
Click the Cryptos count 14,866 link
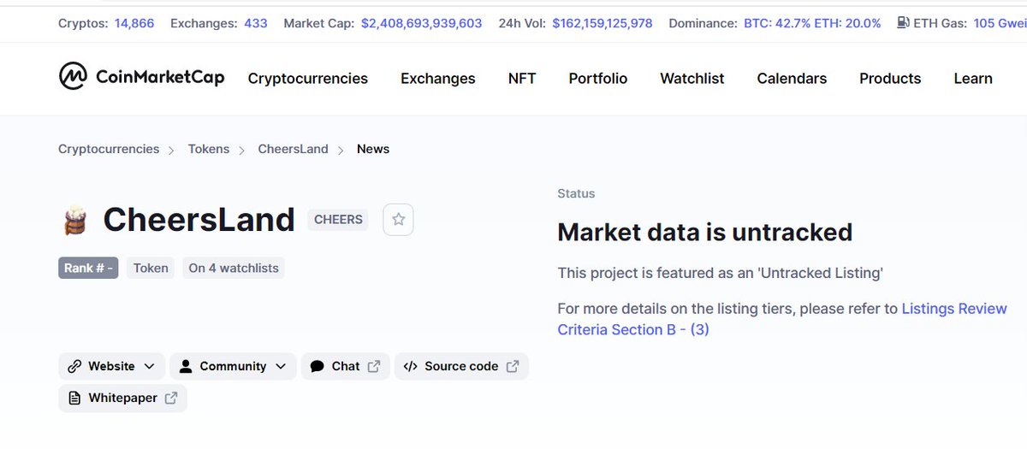point(134,23)
